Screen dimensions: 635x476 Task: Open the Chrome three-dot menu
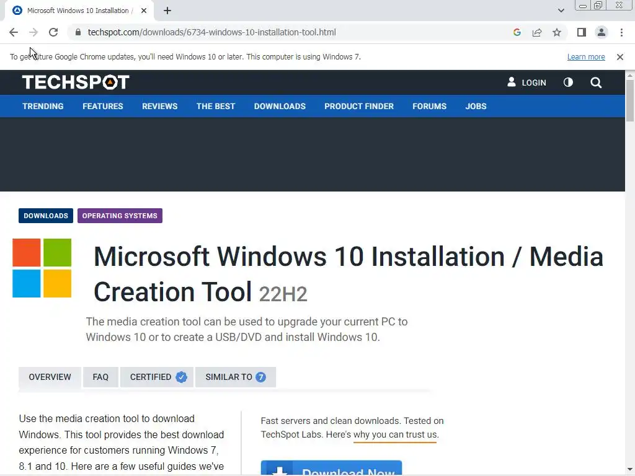click(621, 32)
